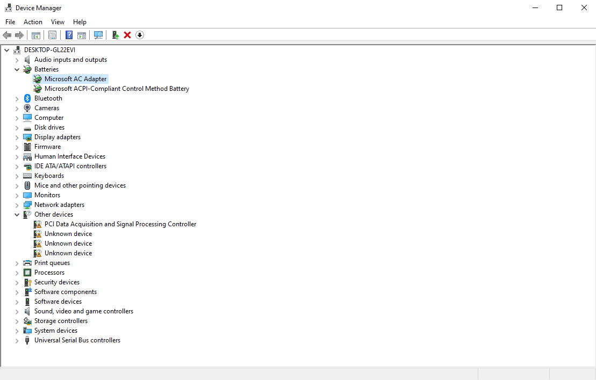Click the red X Uninstall device icon

tap(127, 35)
